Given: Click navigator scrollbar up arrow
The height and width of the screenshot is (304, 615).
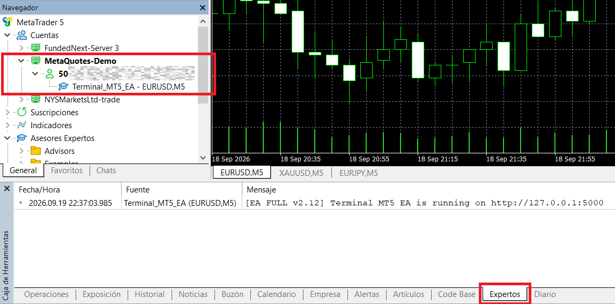Looking at the screenshot, I should pyautogui.click(x=203, y=21).
